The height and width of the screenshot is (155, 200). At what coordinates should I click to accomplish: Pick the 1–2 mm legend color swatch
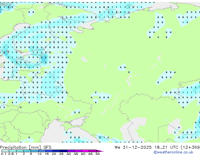(20, 151)
